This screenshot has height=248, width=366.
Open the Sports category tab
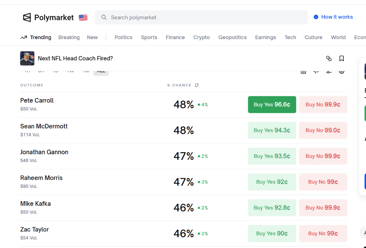pyautogui.click(x=149, y=37)
